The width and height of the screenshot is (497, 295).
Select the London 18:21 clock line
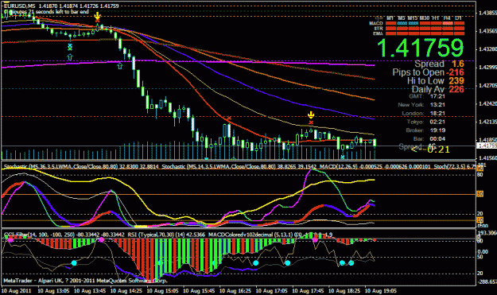click(424, 114)
